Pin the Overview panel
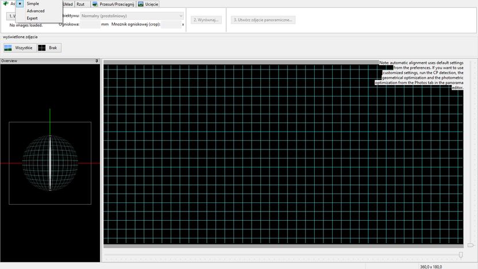 pos(97,61)
